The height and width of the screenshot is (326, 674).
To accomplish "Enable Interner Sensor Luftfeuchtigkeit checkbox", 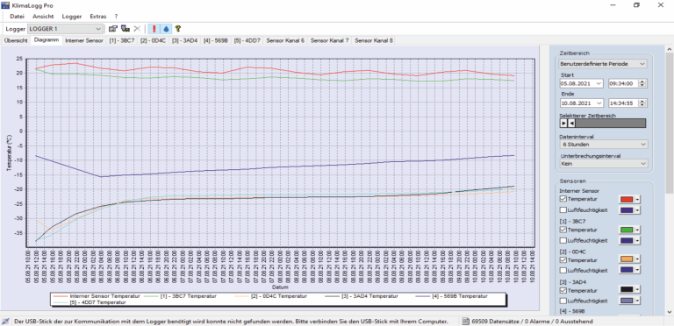I will (563, 210).
